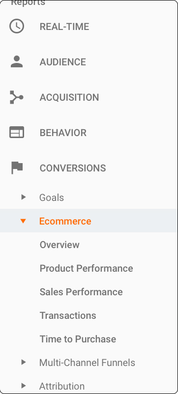Viewport: 178px width, 394px height.
Task: Select the CONVERSIONS menu label
Action: pos(73,168)
